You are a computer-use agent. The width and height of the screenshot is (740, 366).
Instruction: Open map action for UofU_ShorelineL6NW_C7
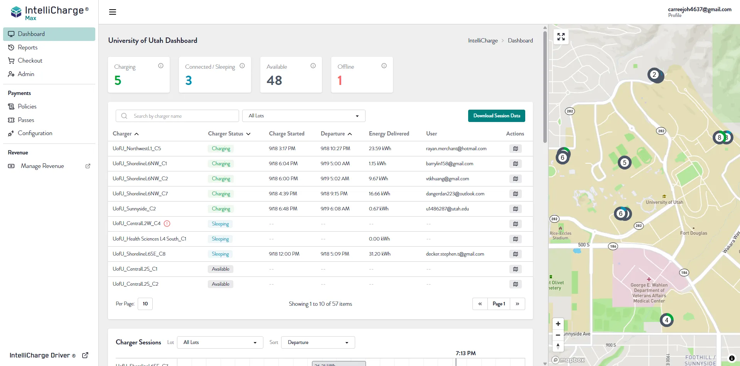tap(516, 194)
